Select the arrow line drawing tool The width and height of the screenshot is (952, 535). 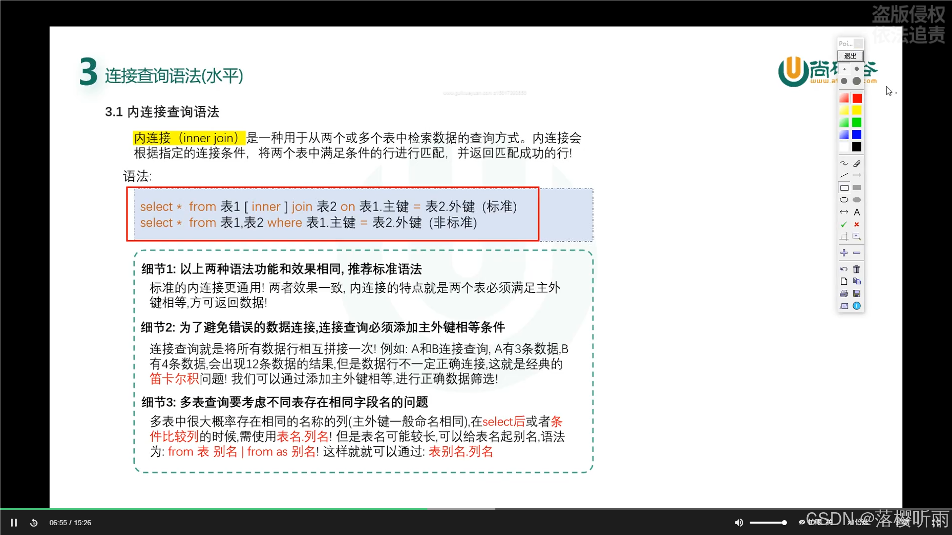click(857, 175)
